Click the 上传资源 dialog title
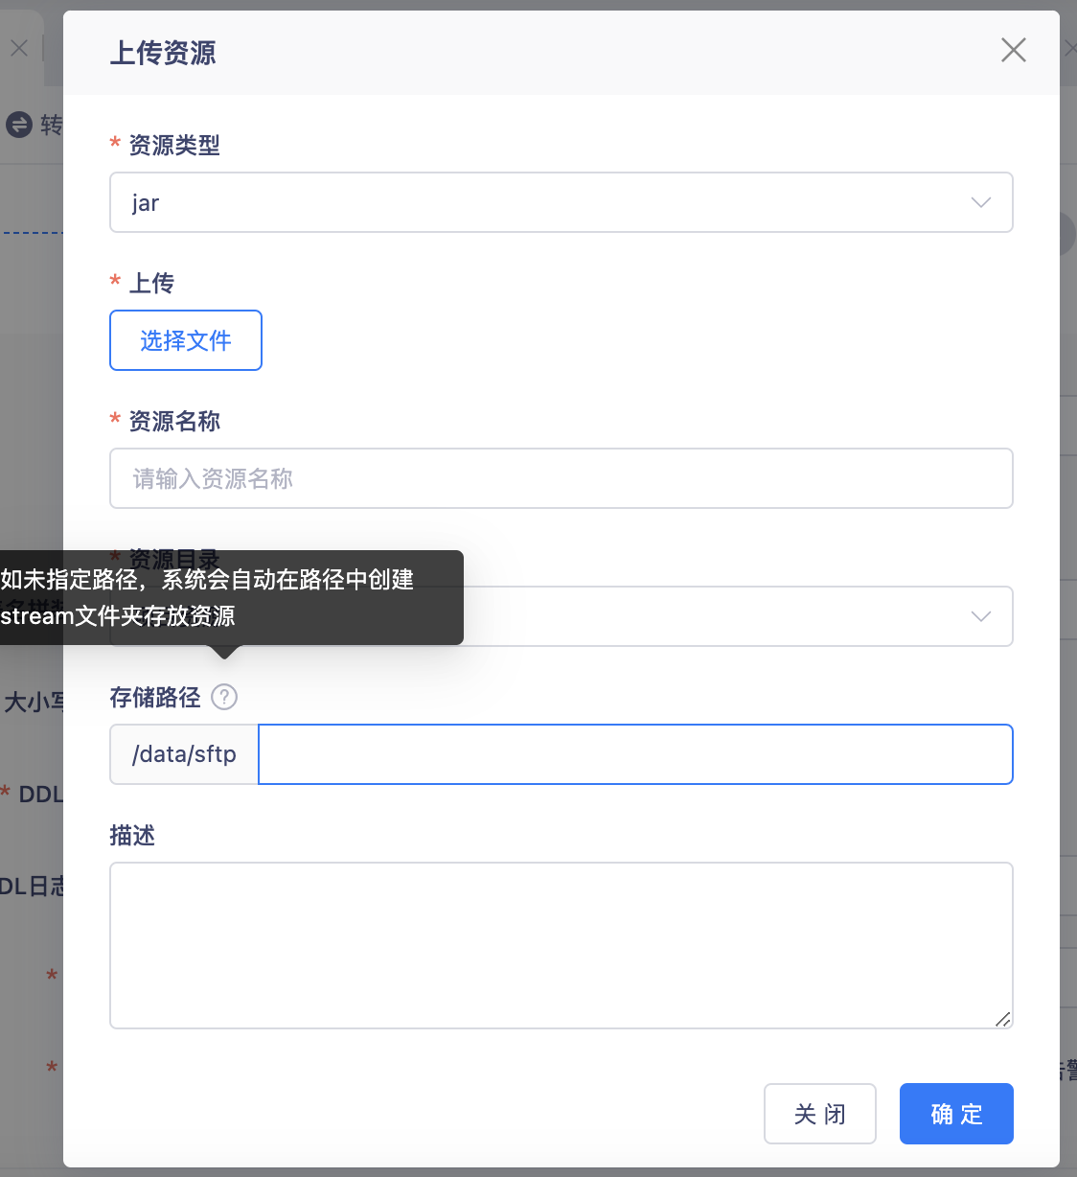 click(x=163, y=53)
